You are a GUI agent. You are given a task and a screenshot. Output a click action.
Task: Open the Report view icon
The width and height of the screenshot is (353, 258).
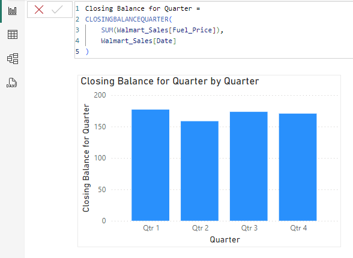[x=13, y=11]
